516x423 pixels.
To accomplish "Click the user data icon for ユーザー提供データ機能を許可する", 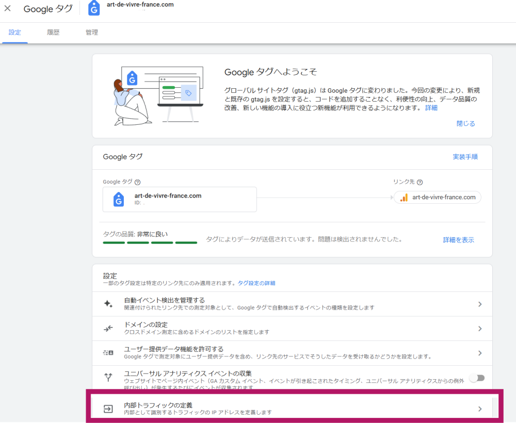I will click(x=108, y=353).
